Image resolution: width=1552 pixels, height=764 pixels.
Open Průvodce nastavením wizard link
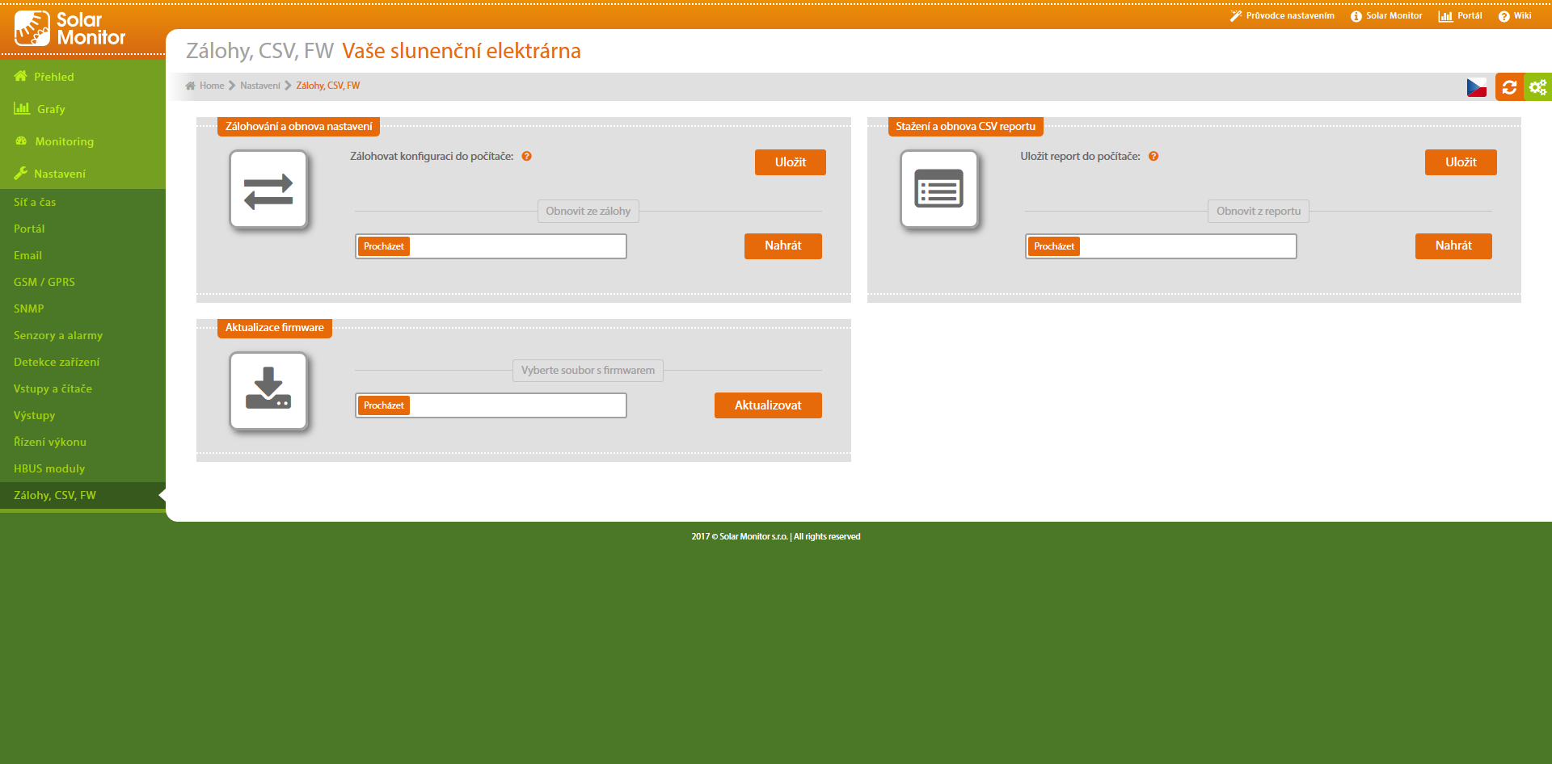[x=1282, y=16]
